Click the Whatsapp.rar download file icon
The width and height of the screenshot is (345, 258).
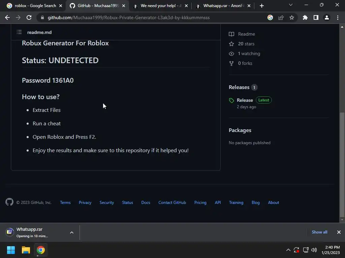click(x=10, y=232)
